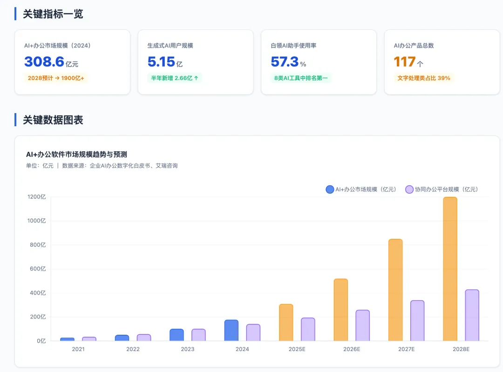Click the 关键指标一览 section heading
Screen dimensions: 503x372
pyautogui.click(x=53, y=14)
